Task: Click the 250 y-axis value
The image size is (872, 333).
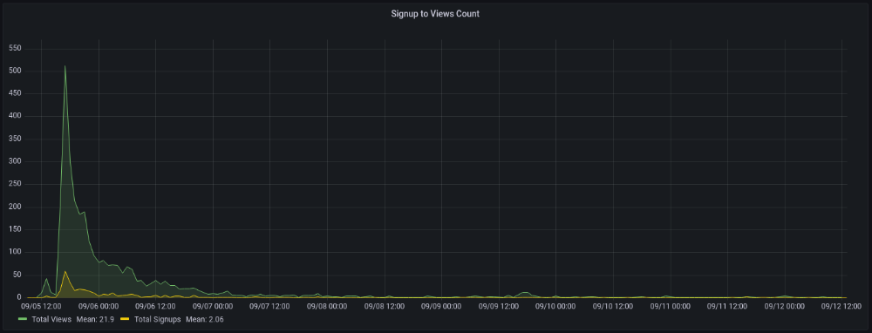Action: (x=16, y=184)
